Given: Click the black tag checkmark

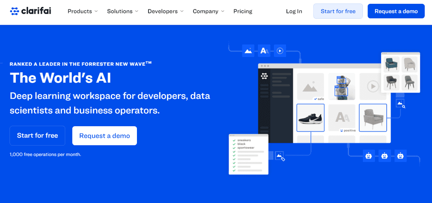Looking at the screenshot, I should click(234, 144).
